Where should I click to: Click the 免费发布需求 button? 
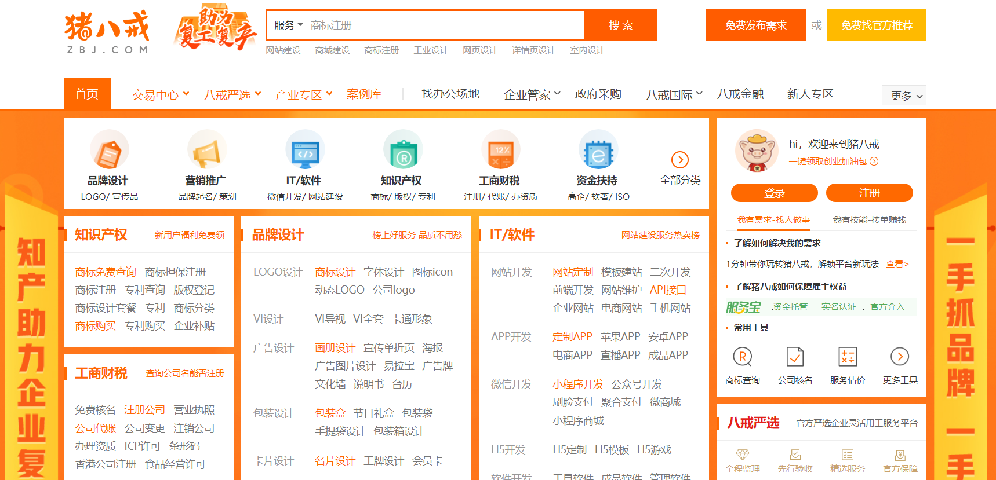756,25
